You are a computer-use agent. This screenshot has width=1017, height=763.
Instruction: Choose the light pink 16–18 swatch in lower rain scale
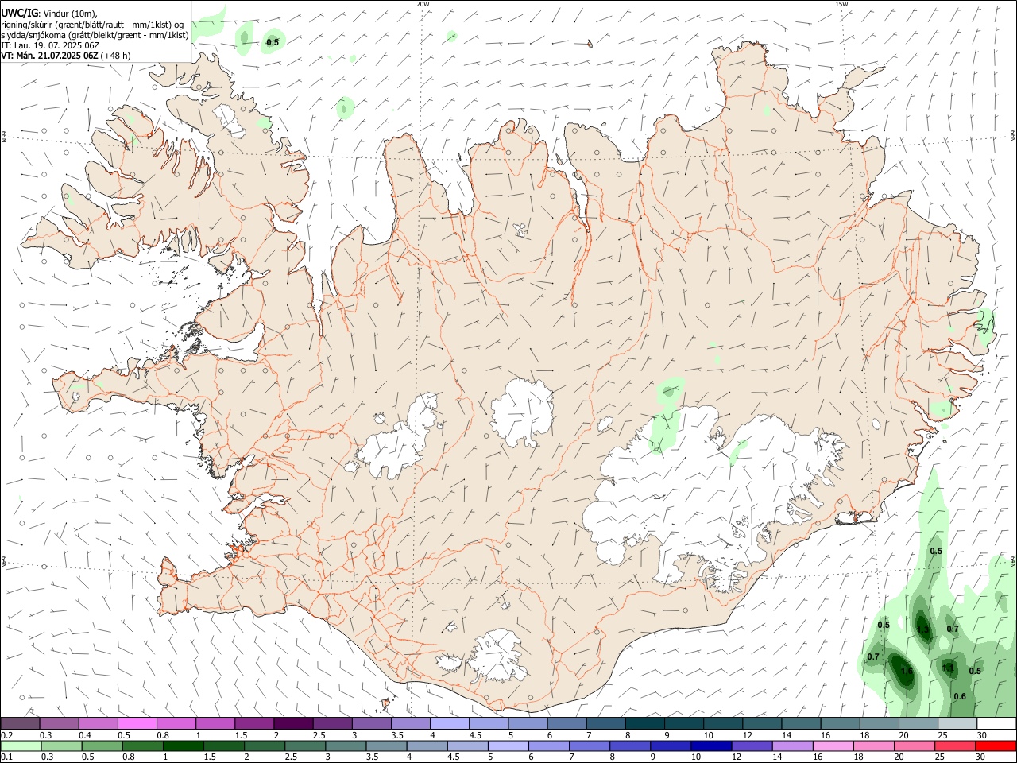(833, 746)
